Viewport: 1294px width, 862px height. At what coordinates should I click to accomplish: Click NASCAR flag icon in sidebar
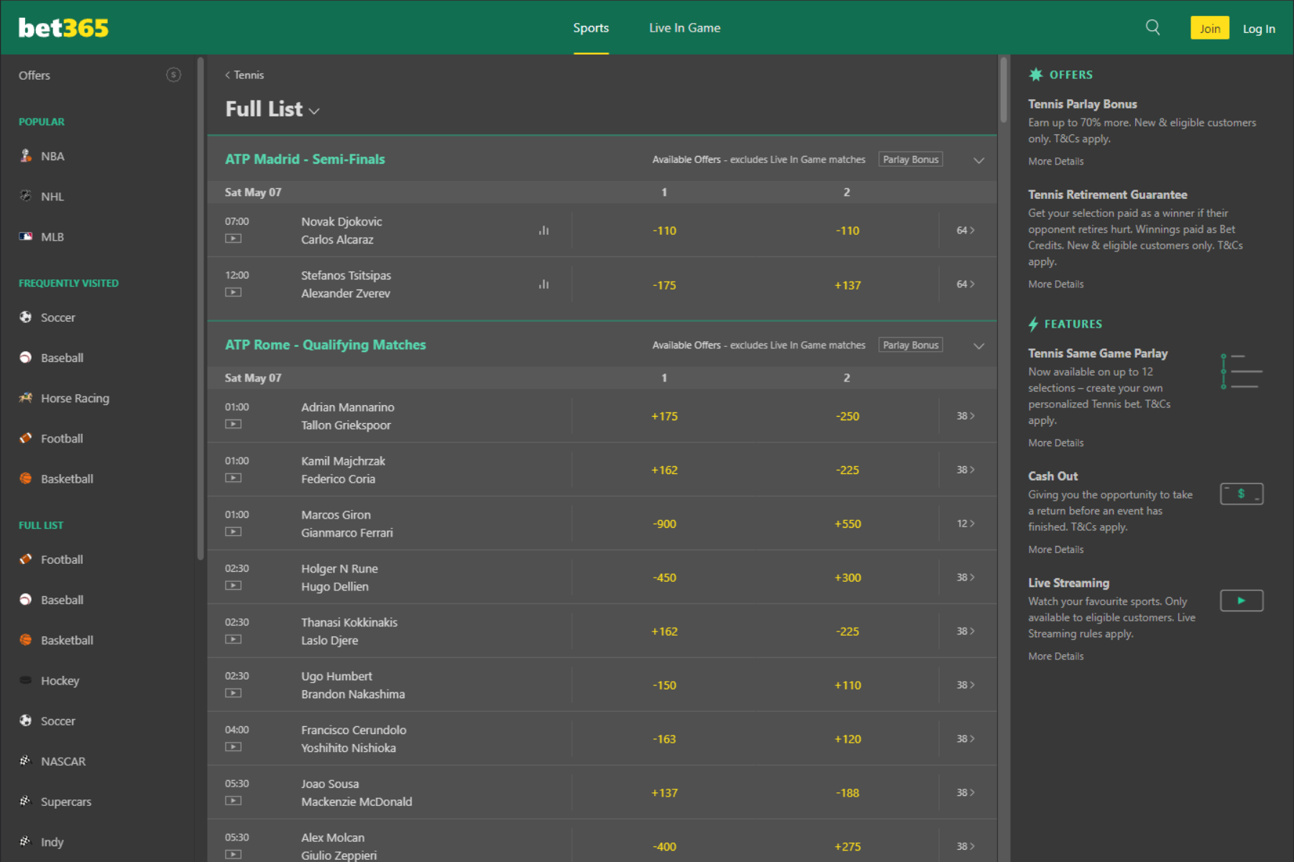click(26, 760)
